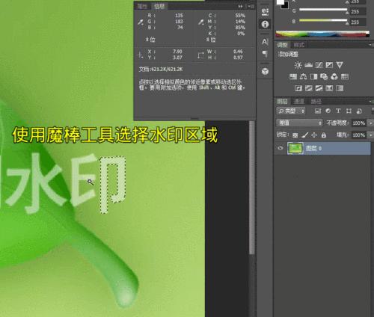Add a Levels adjustment layer
The width and height of the screenshot is (374, 317).
coord(308,65)
